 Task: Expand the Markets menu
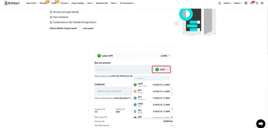pyautogui.click(x=44, y=3)
